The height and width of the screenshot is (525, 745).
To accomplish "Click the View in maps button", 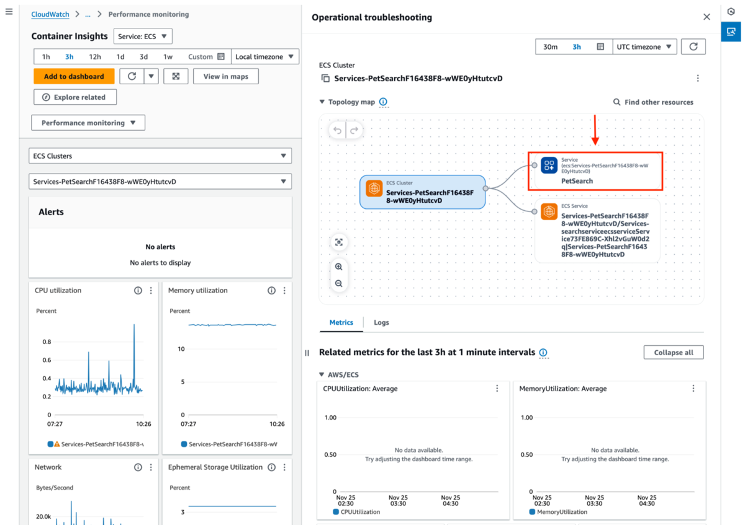I will [x=226, y=76].
